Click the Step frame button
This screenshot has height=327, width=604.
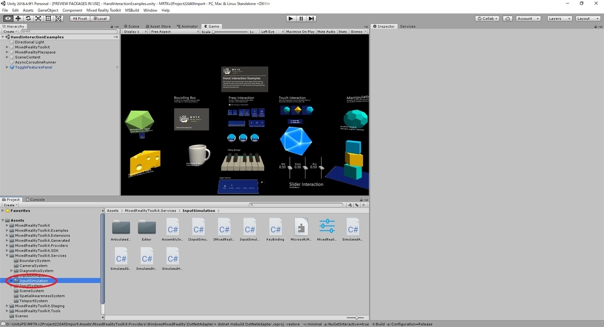[311, 18]
